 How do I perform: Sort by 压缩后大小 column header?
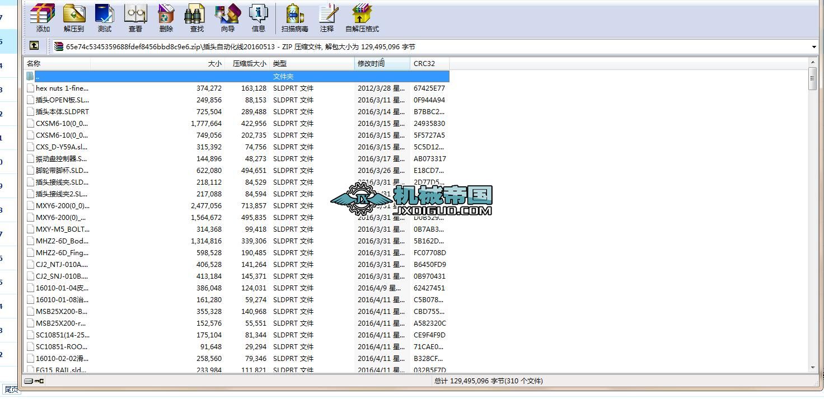(247, 63)
